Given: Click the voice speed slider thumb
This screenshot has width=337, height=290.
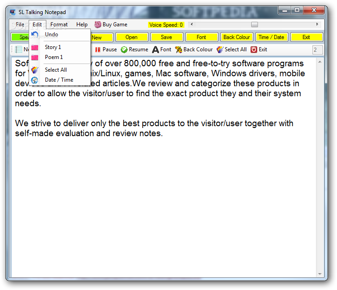Looking at the screenshot, I should tap(254, 25).
